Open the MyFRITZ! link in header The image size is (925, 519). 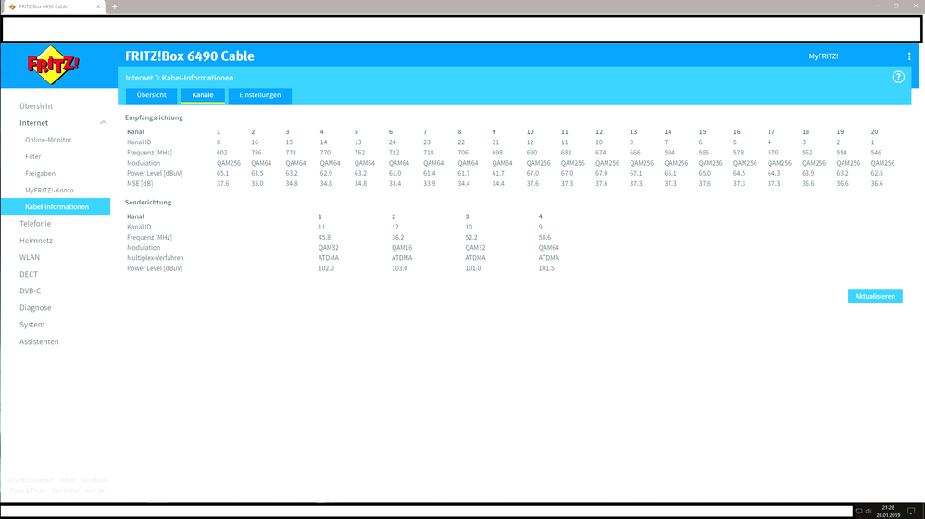coord(823,56)
